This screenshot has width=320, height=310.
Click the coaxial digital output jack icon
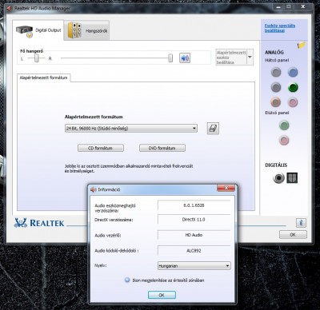(278, 178)
